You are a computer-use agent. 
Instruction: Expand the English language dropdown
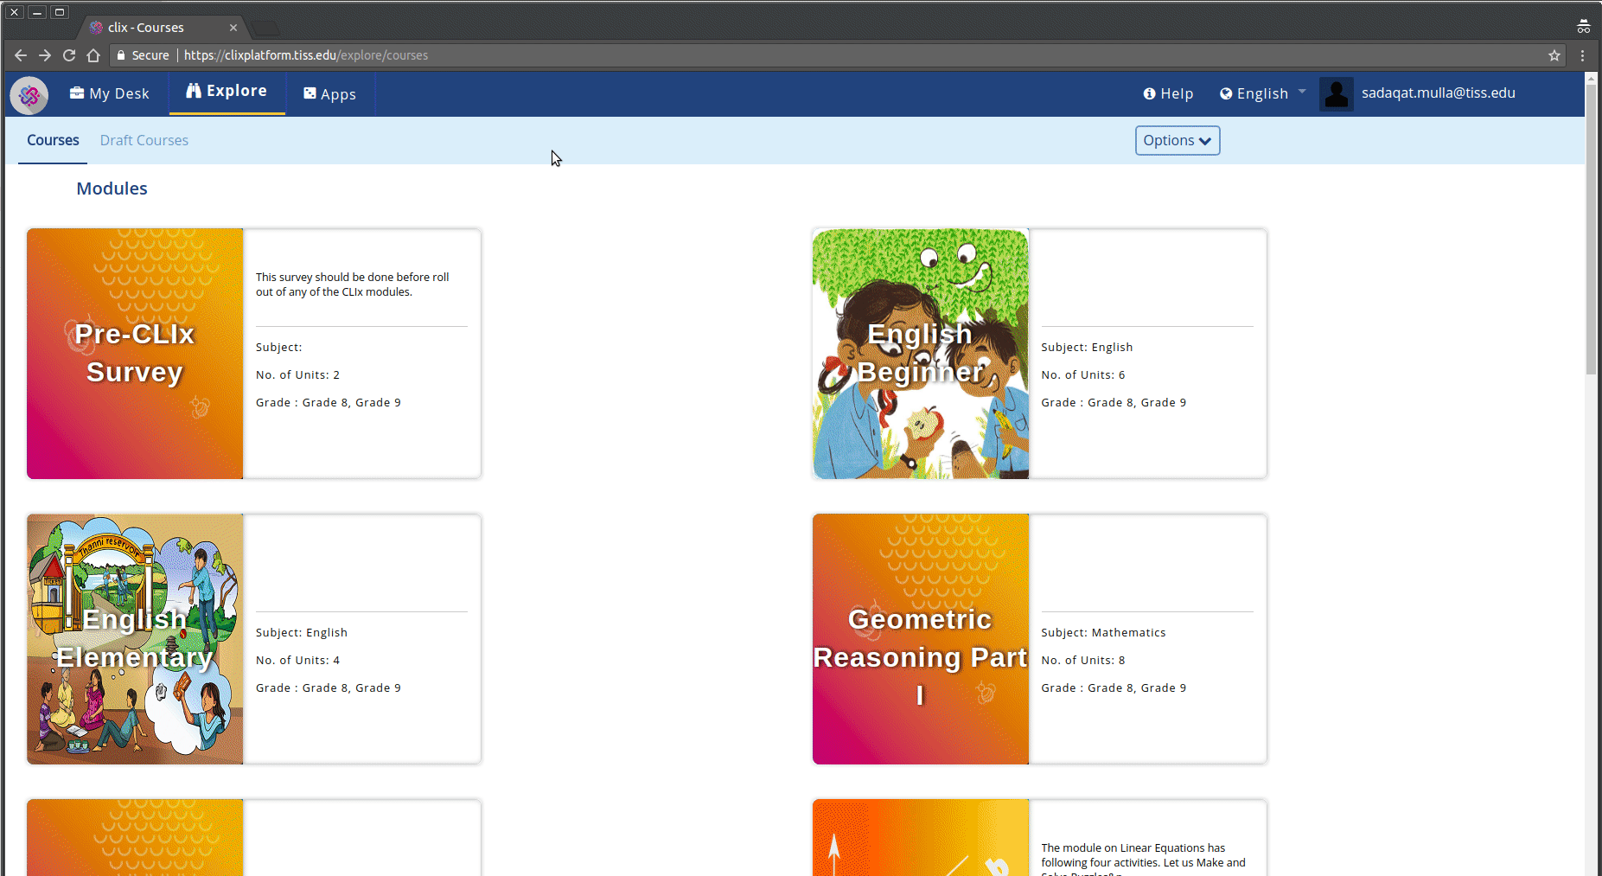[1262, 93]
